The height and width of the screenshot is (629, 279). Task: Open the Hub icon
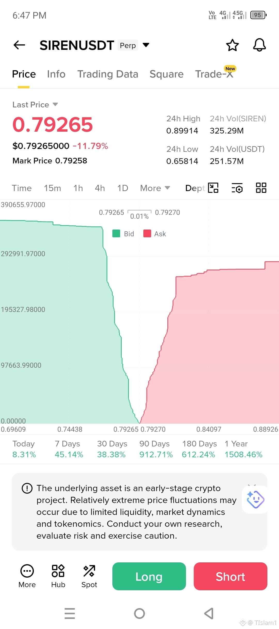58,576
